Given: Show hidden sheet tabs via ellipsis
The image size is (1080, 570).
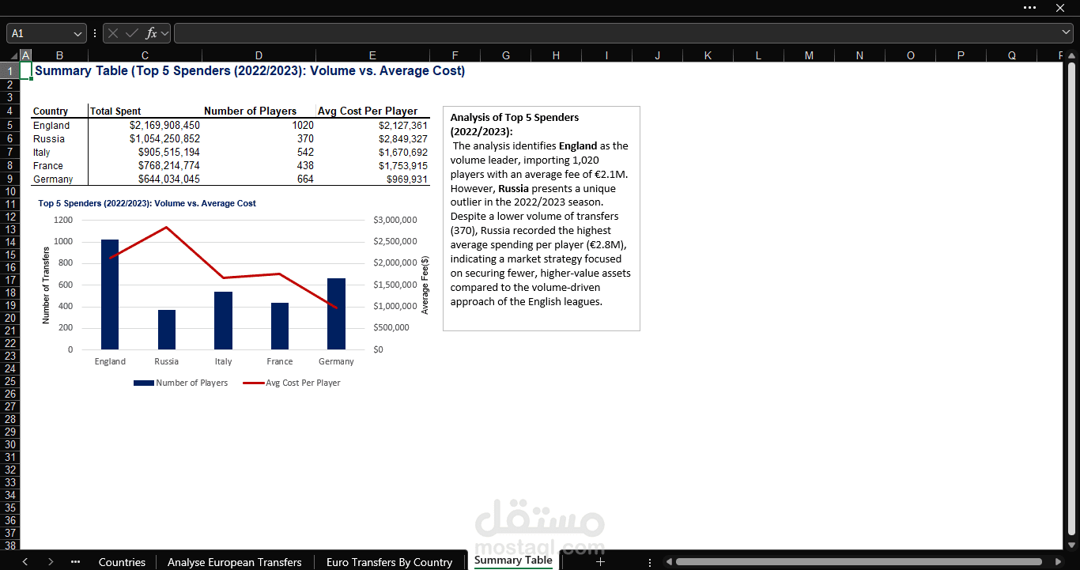Looking at the screenshot, I should (x=76, y=561).
